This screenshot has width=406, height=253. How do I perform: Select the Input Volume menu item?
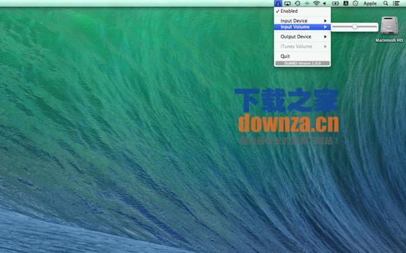[x=302, y=27]
